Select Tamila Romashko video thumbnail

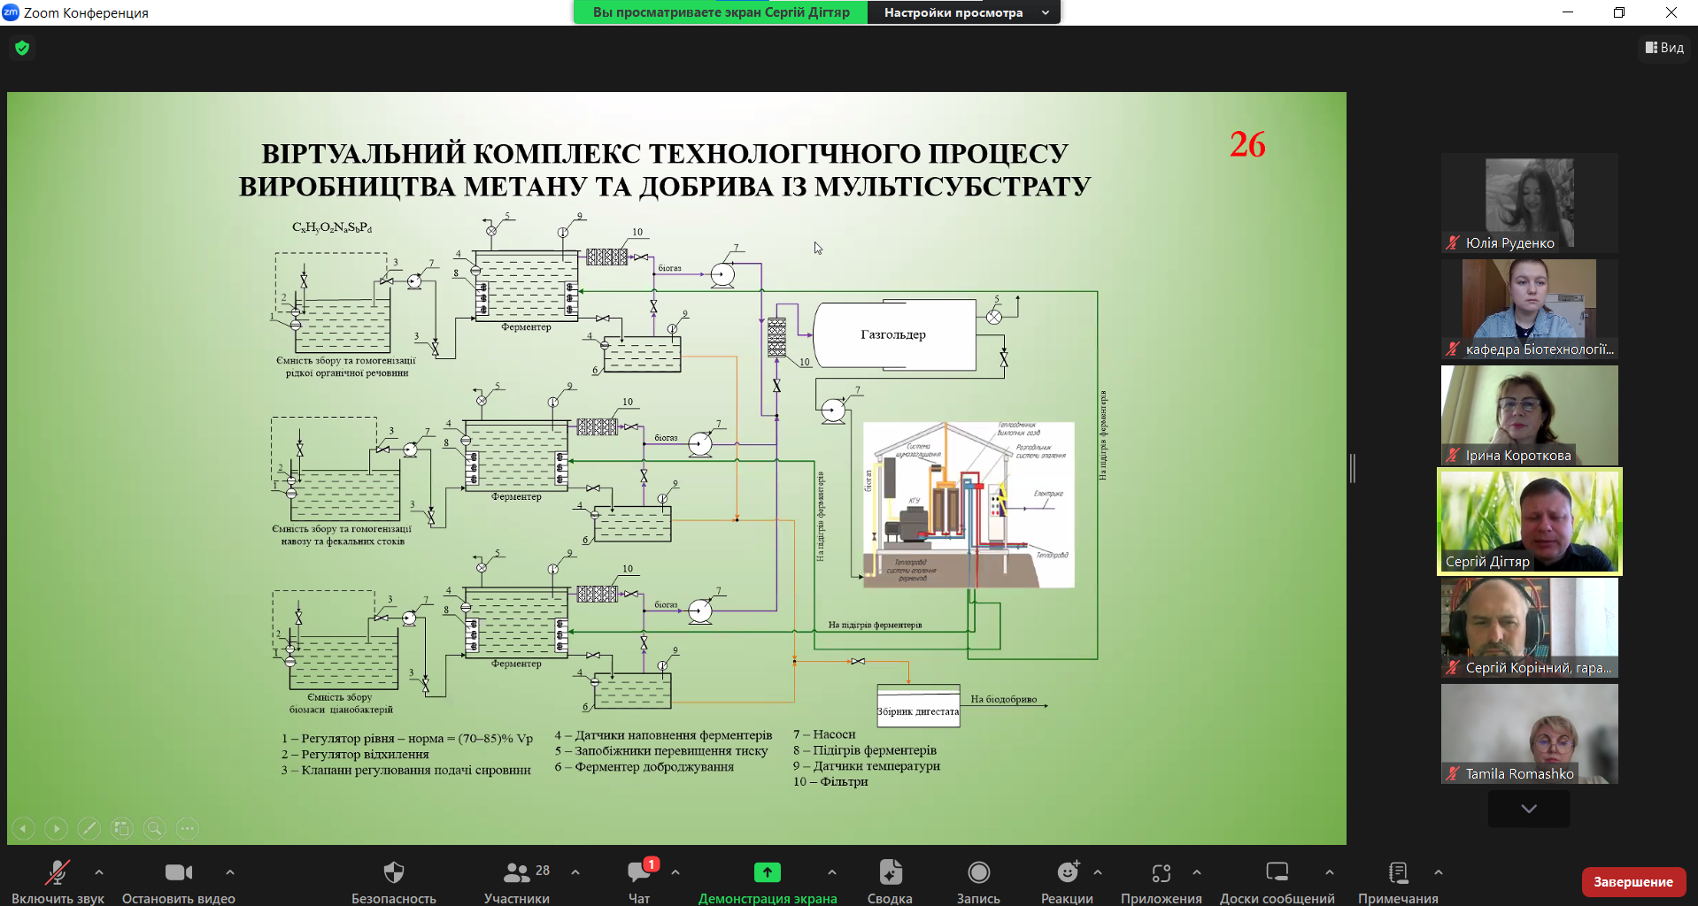1529,733
